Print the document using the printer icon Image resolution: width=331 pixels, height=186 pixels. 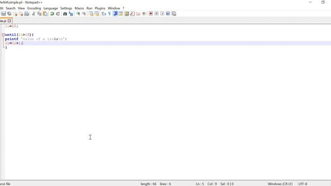tap(26, 14)
